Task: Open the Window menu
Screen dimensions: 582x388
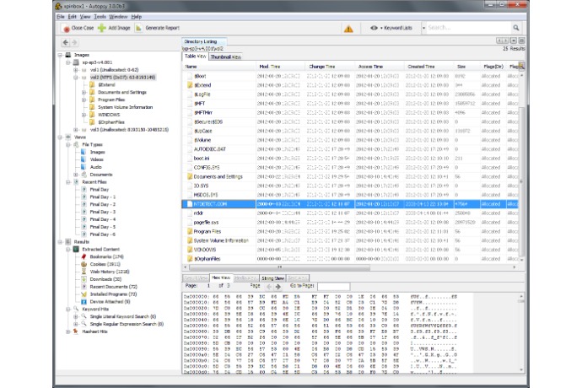Action: [118, 17]
